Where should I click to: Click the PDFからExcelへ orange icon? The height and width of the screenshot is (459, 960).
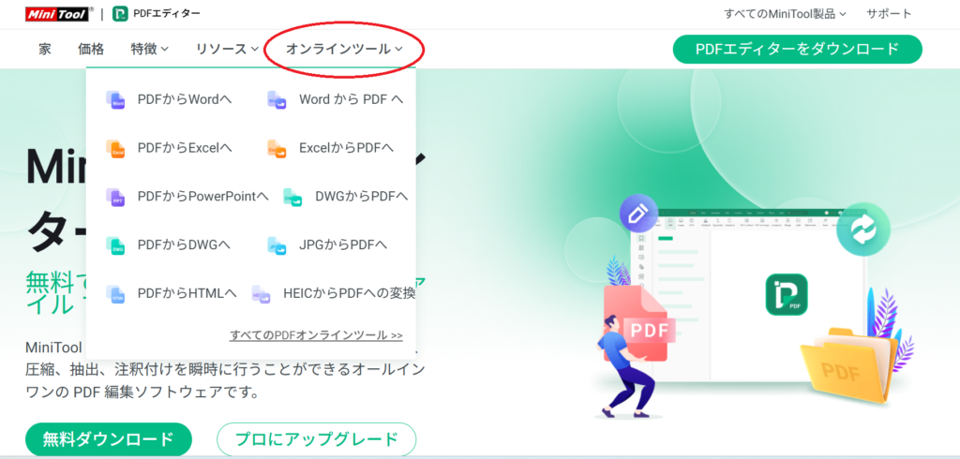pos(115,149)
